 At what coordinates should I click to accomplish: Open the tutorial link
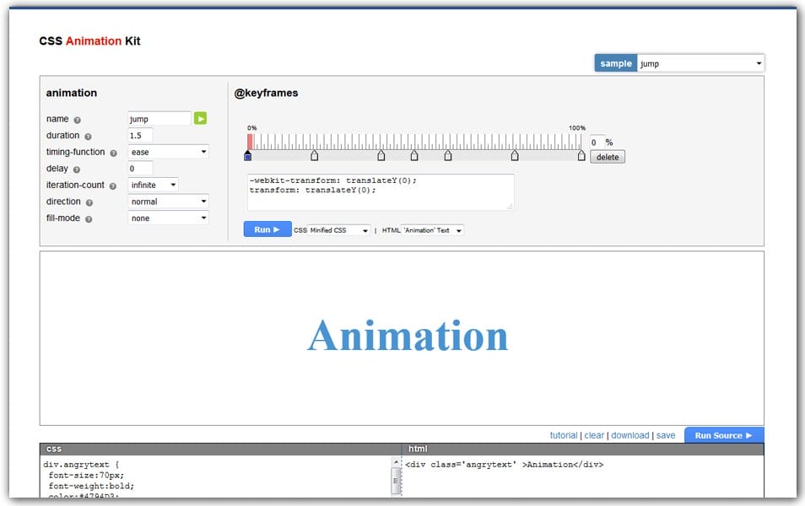point(564,434)
